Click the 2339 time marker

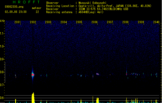(x=141, y=22)
